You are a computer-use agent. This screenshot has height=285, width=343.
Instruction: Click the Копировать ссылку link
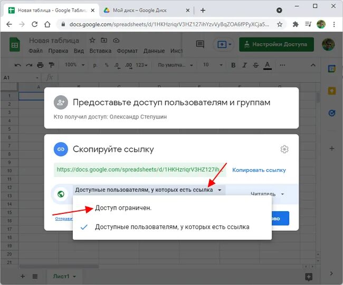[259, 170]
